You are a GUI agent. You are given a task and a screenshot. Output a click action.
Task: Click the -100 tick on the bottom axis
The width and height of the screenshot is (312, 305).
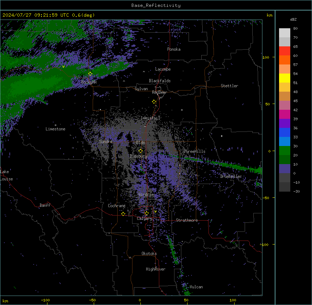45,300
